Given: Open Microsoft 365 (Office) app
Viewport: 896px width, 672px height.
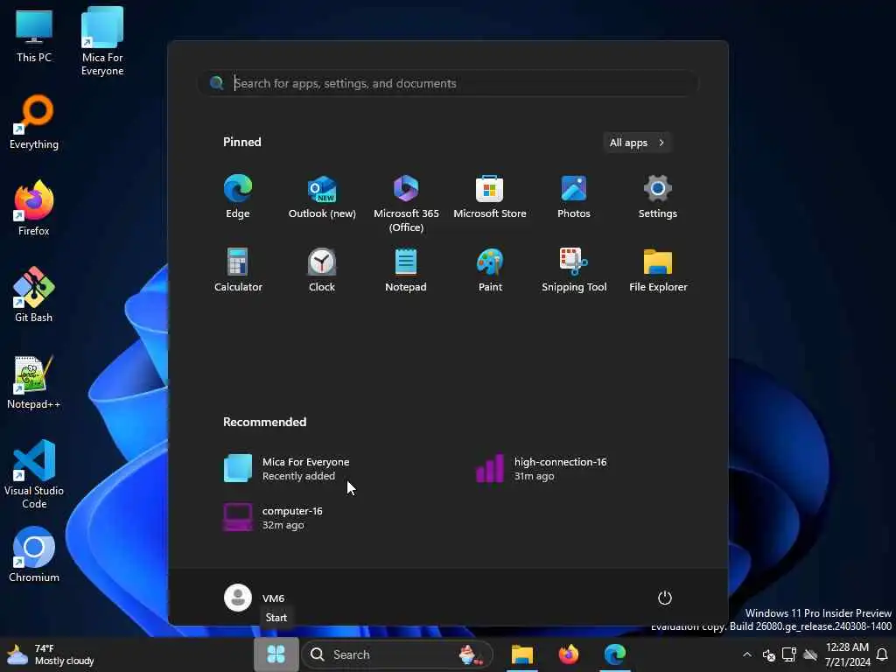Looking at the screenshot, I should [x=406, y=203].
